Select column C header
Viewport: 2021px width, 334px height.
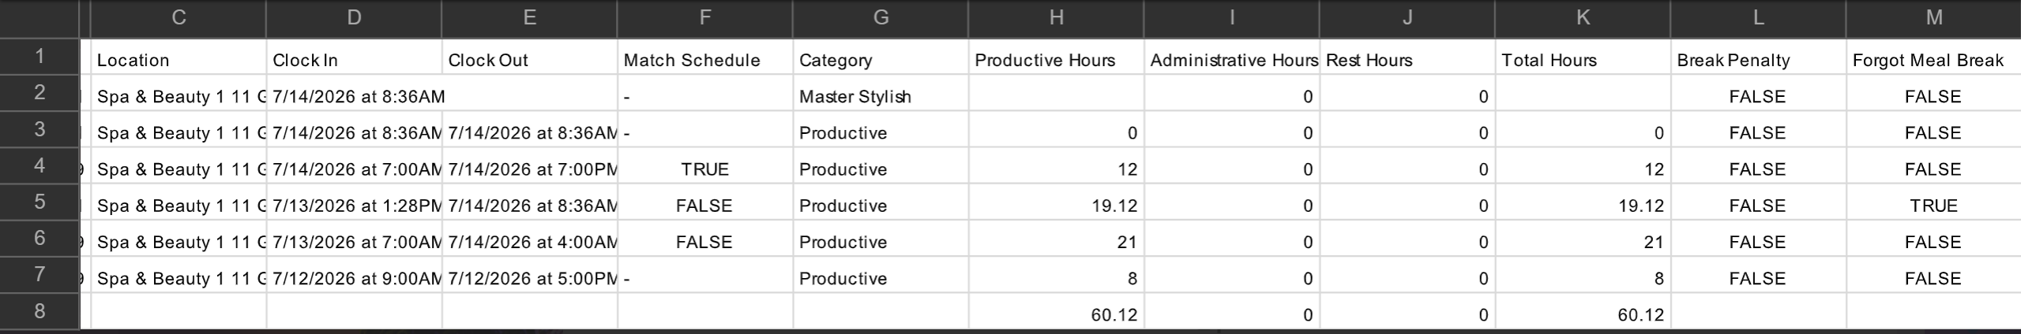178,18
